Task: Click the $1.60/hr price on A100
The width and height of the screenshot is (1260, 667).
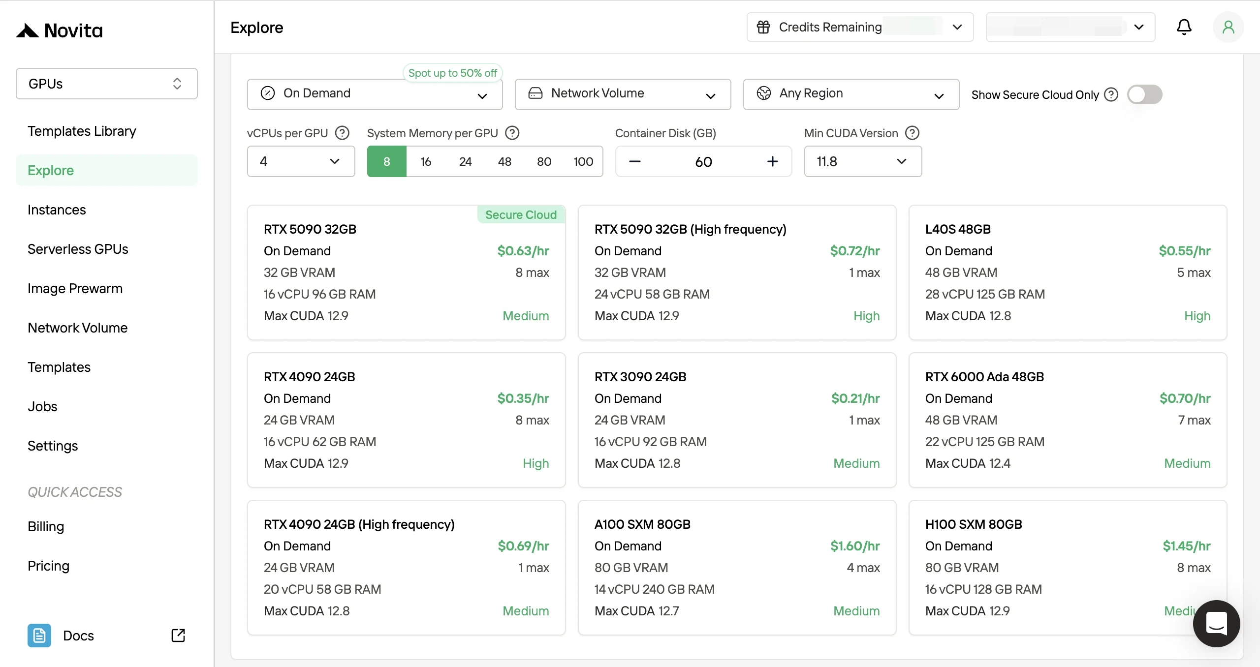Action: click(855, 546)
